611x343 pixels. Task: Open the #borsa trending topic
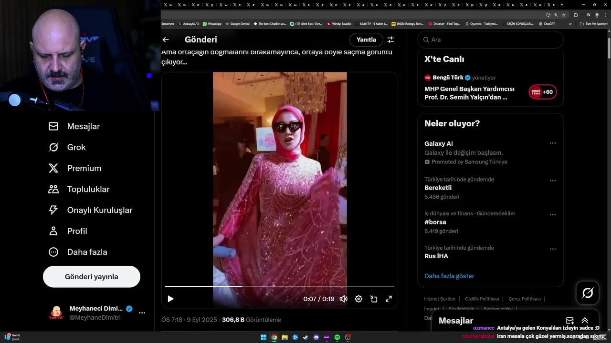tap(491, 222)
